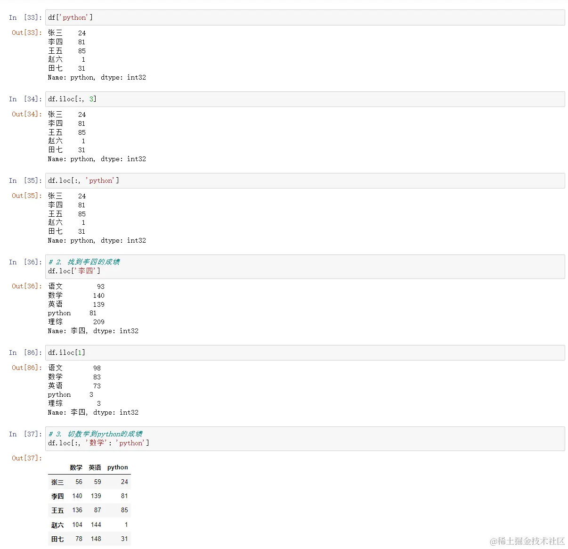Click 'Name: python, dtype: int32' in Out[33]
The width and height of the screenshot is (568, 549).
pos(97,78)
